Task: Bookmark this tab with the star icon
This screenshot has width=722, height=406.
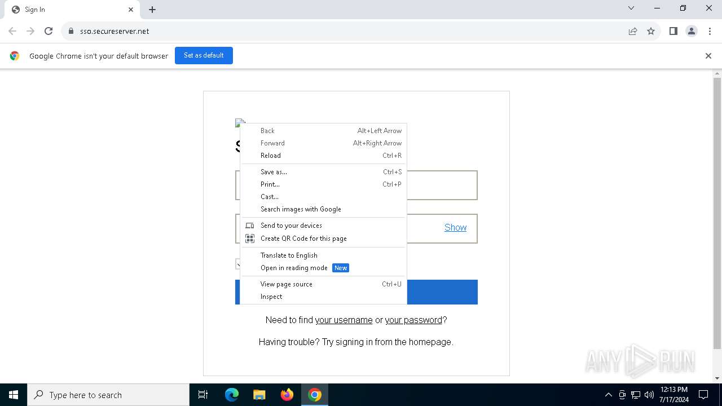Action: click(x=651, y=31)
